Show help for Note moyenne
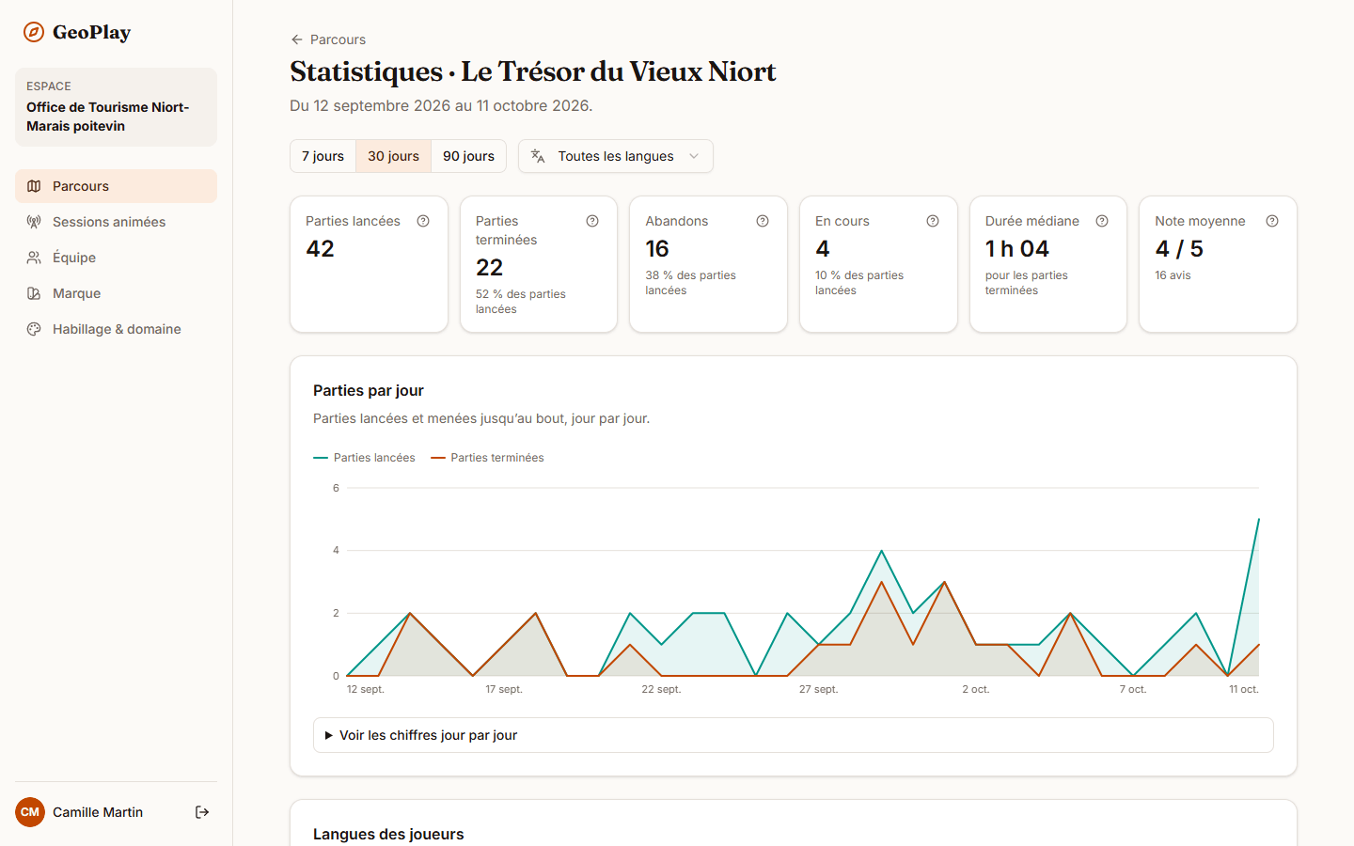The height and width of the screenshot is (846, 1354). pyautogui.click(x=1272, y=221)
